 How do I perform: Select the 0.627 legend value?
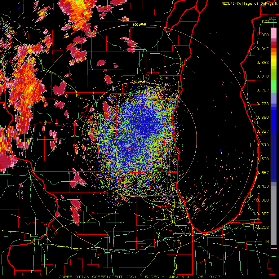pos(263,131)
